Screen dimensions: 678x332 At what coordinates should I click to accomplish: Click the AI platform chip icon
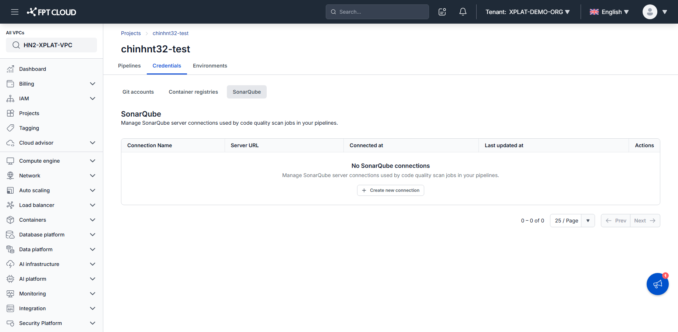pyautogui.click(x=10, y=279)
